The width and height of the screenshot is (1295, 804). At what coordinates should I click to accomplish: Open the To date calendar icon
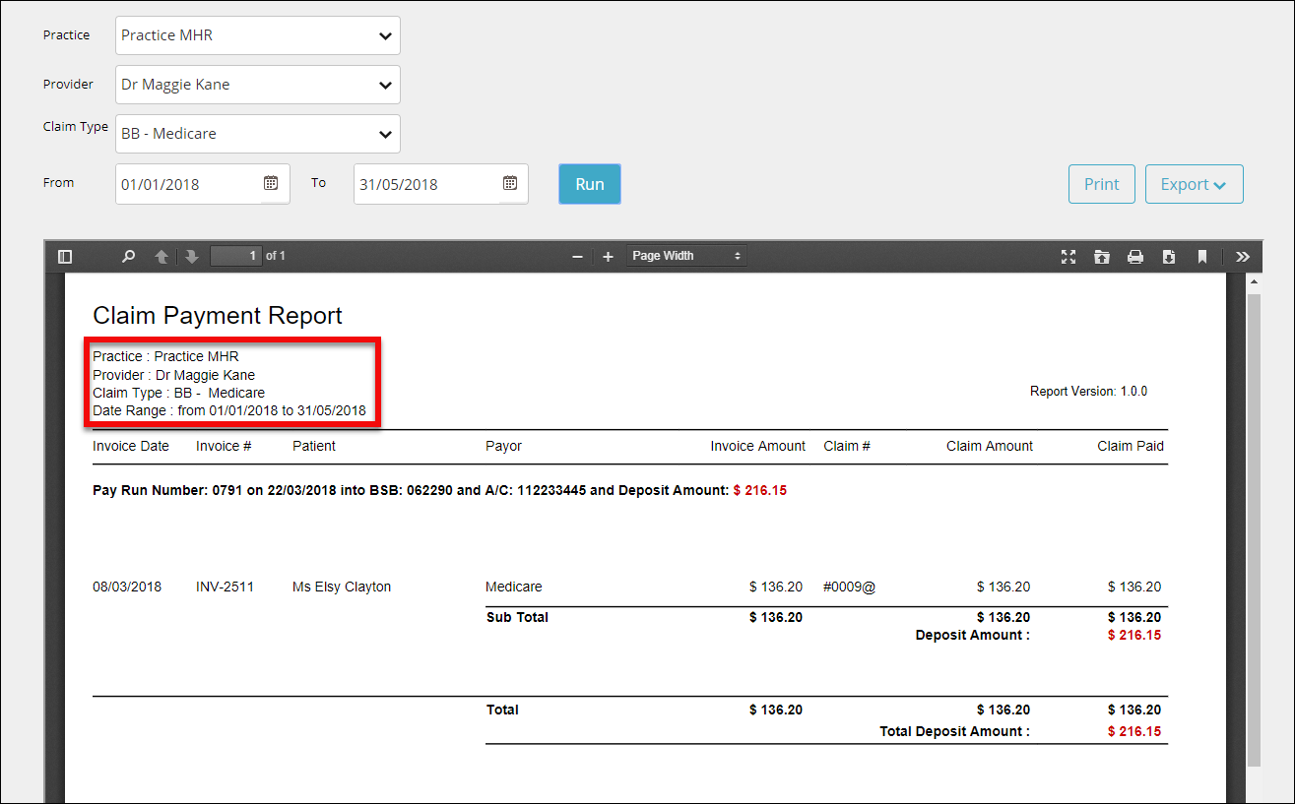point(510,183)
